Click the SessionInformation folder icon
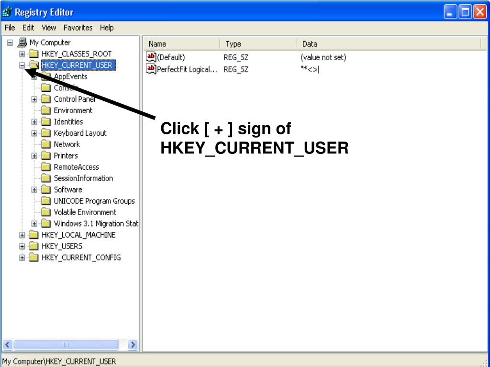 (x=46, y=179)
